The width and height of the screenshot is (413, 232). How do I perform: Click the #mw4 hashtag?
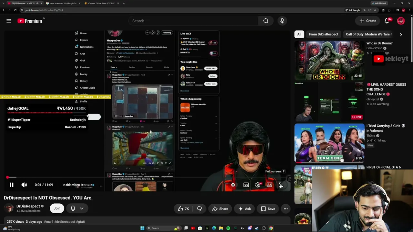[49, 222]
